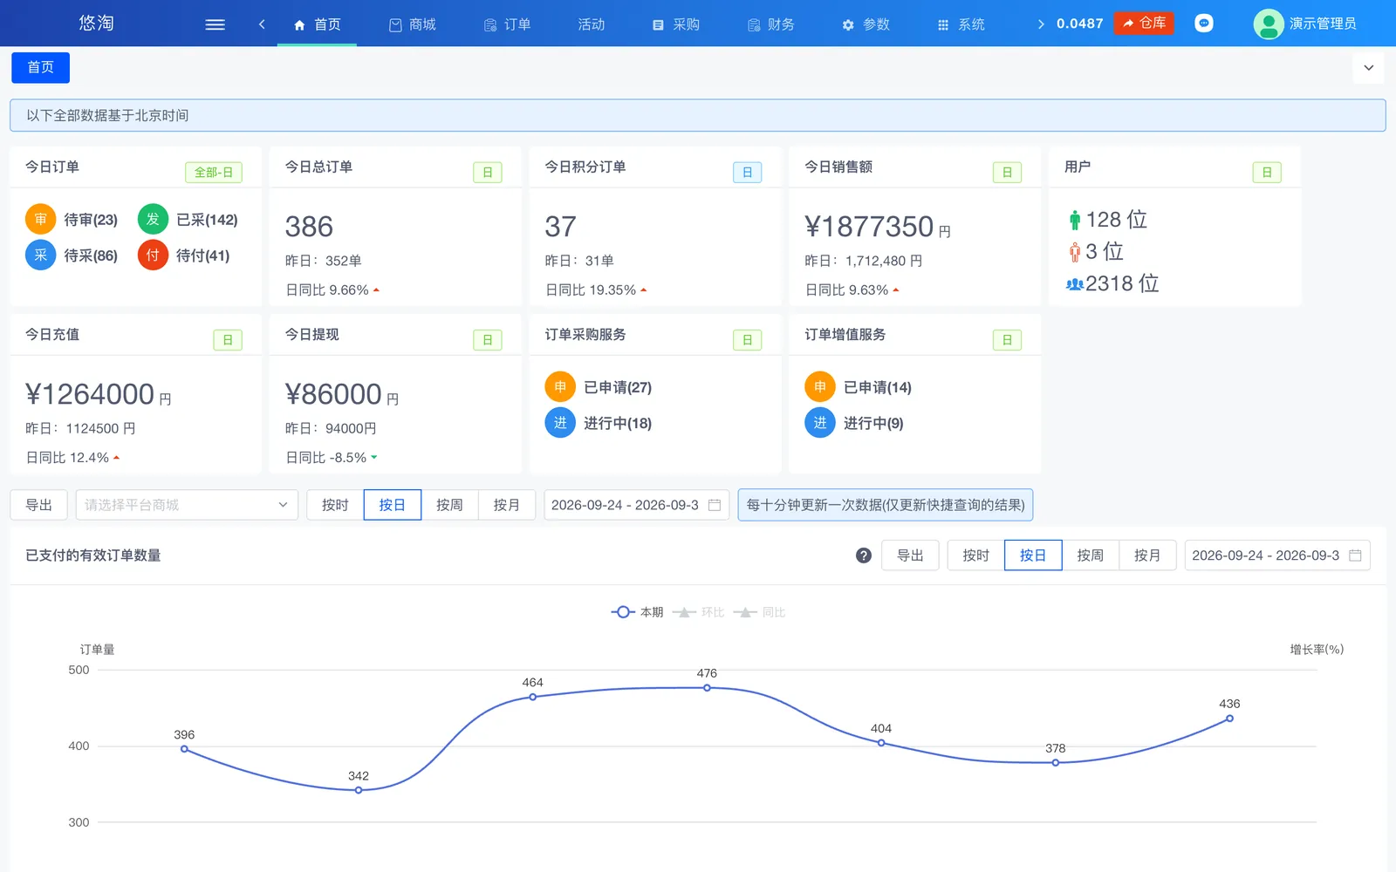The image size is (1396, 872).
Task: Expand the tab bar chevron dropdown
Action: coord(1368,68)
